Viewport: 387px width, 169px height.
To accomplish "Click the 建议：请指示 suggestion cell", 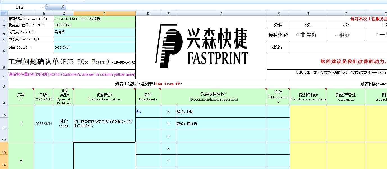I will (222, 124).
